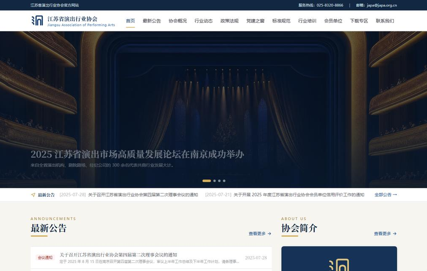Open the 联系我们 page

385,21
